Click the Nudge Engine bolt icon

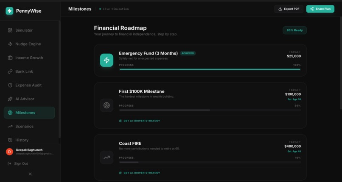tap(10, 44)
